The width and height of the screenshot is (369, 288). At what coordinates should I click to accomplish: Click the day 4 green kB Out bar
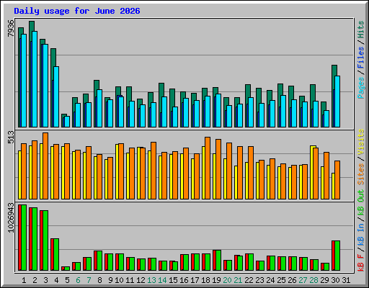coord(56,255)
